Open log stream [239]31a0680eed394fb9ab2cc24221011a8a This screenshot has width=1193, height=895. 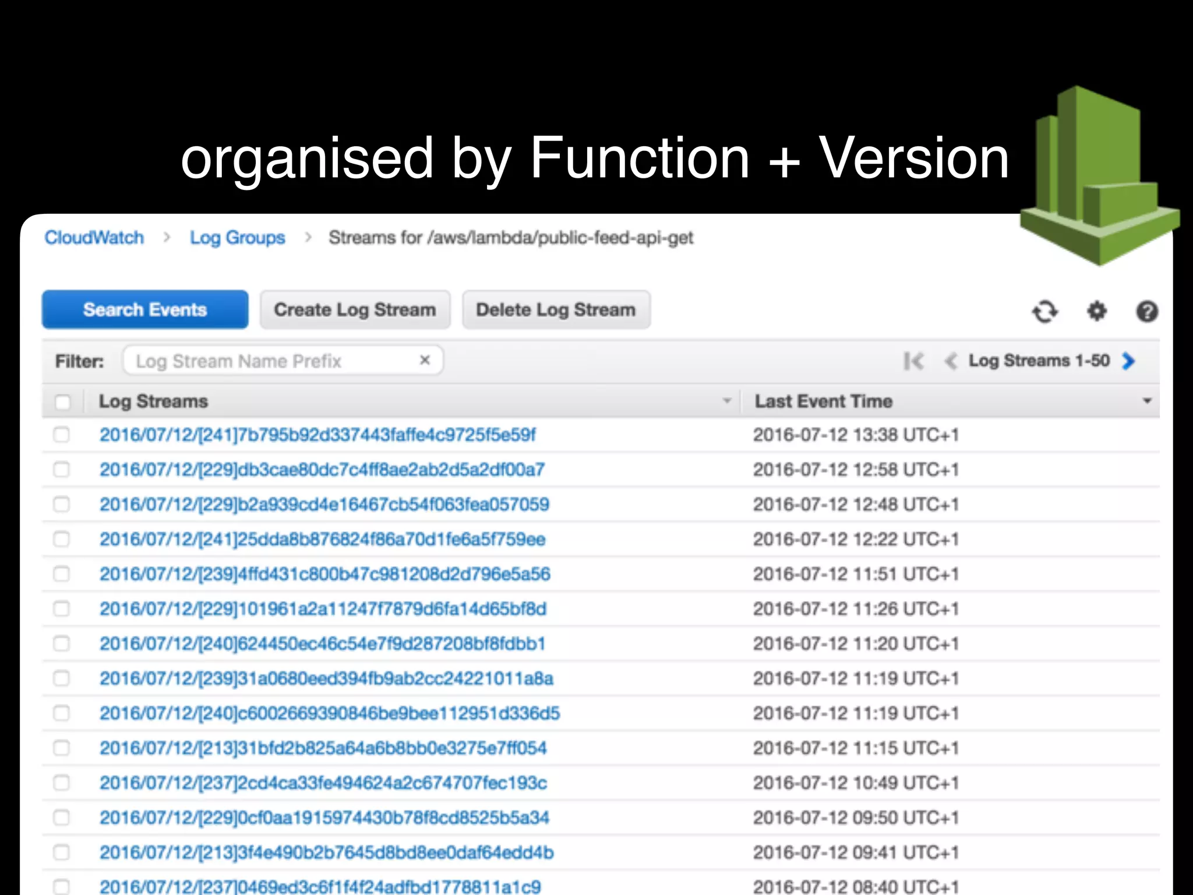pyautogui.click(x=326, y=678)
